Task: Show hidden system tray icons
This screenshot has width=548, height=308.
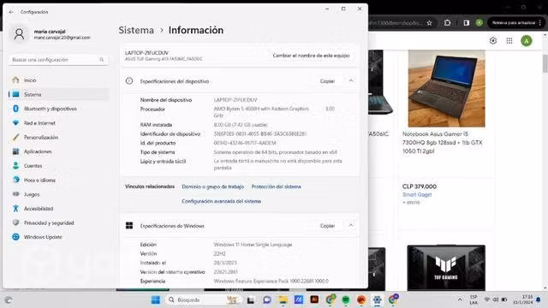Action: pyautogui.click(x=460, y=299)
